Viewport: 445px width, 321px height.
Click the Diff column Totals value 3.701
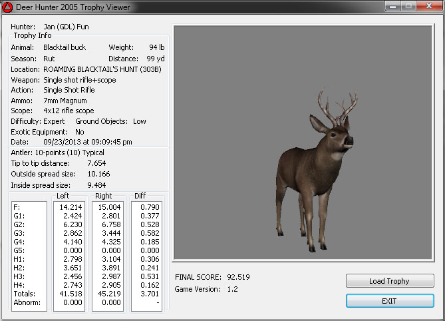pos(148,294)
